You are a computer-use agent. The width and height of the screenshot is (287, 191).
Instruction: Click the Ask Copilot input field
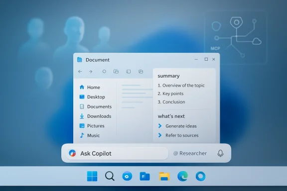(x=117, y=153)
